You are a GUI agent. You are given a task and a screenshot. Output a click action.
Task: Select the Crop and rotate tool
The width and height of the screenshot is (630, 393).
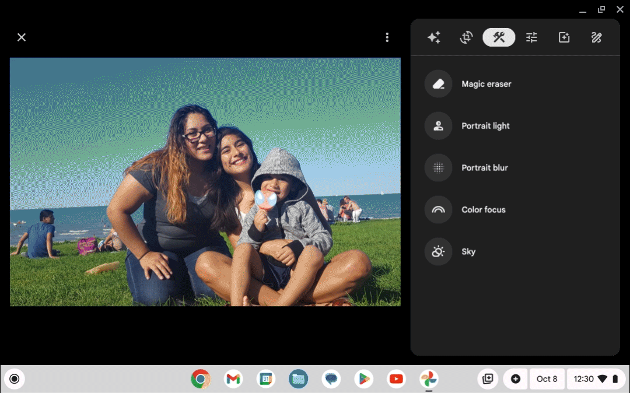point(466,37)
